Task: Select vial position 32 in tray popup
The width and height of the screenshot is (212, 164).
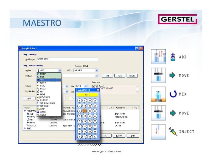Action: click(x=95, y=136)
